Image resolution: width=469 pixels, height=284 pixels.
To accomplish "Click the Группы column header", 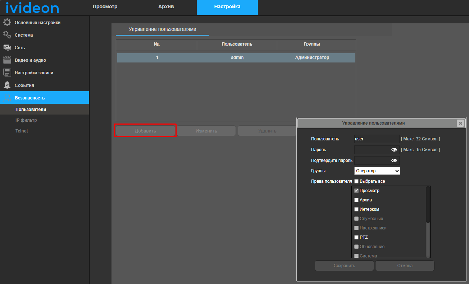I will [x=312, y=45].
